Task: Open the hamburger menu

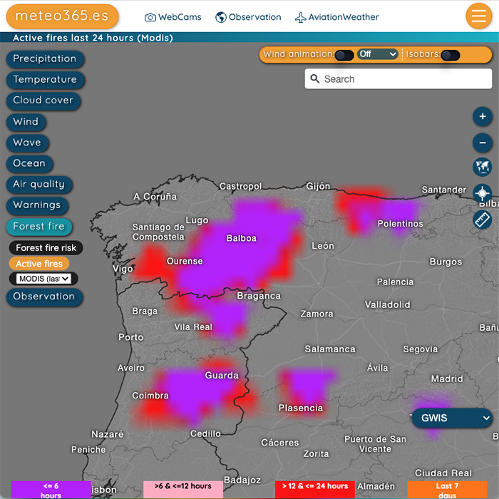Action: click(x=478, y=16)
